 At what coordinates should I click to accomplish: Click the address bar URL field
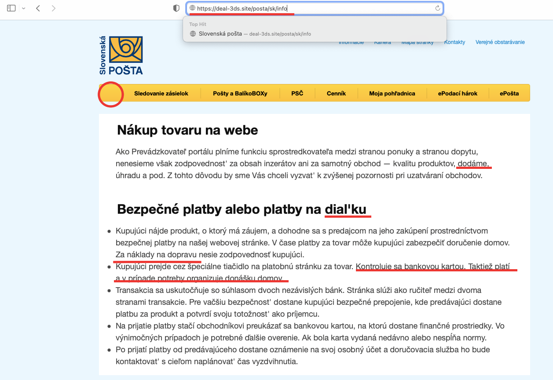click(315, 8)
